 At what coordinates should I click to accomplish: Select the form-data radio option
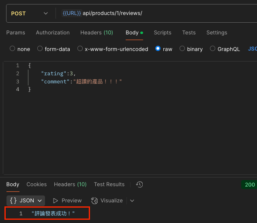40,49
